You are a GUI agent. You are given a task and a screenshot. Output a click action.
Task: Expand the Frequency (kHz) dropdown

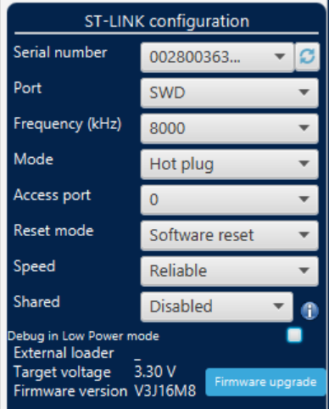point(230,128)
